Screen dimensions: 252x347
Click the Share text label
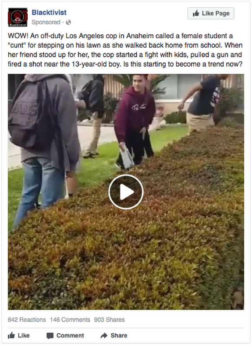click(x=119, y=335)
